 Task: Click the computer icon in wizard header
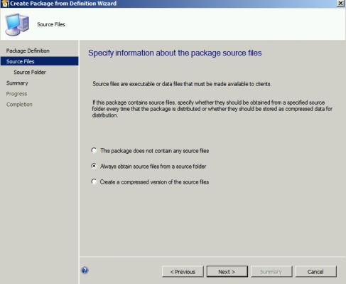coord(17,25)
